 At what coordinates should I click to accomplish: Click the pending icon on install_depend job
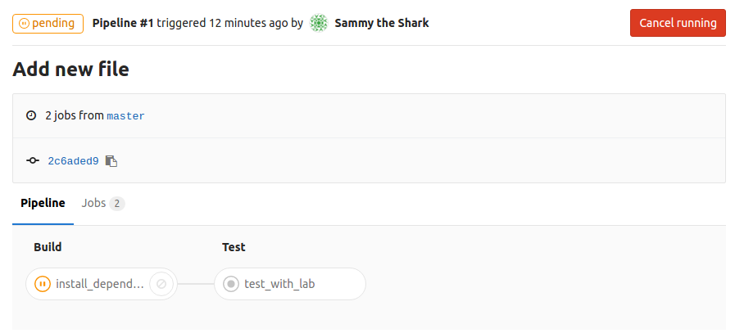(43, 284)
